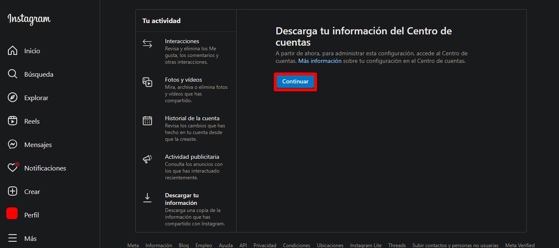This screenshot has width=559, height=248.
Task: Open the Threads footer link
Action: (397, 245)
